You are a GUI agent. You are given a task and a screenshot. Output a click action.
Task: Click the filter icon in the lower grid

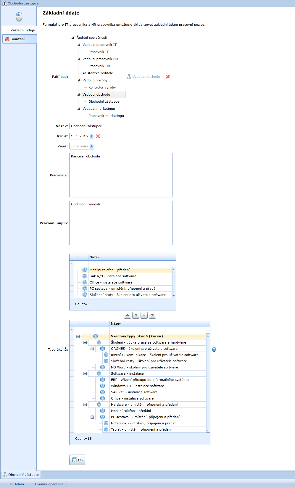tap(72, 330)
